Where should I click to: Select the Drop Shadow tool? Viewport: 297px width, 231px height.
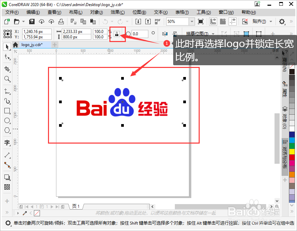(x=7, y=177)
